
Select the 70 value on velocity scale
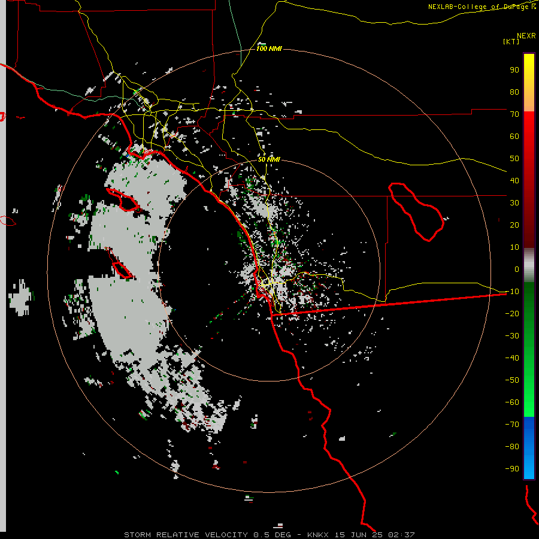pos(514,114)
